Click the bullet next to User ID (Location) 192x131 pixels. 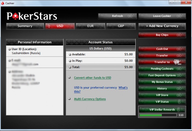click(9, 49)
